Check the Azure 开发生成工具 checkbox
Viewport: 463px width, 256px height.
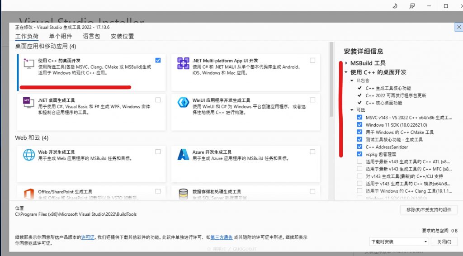click(312, 152)
